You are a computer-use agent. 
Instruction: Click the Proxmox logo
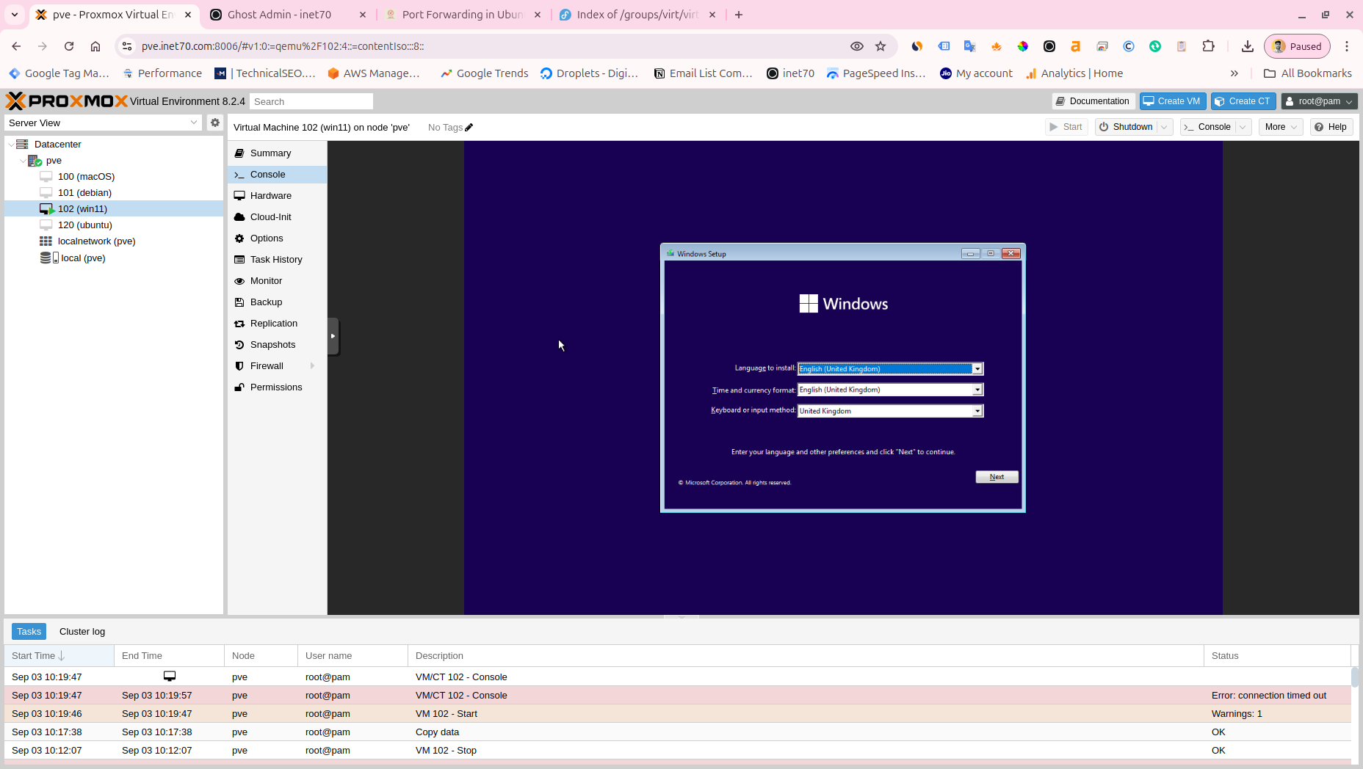(x=67, y=101)
